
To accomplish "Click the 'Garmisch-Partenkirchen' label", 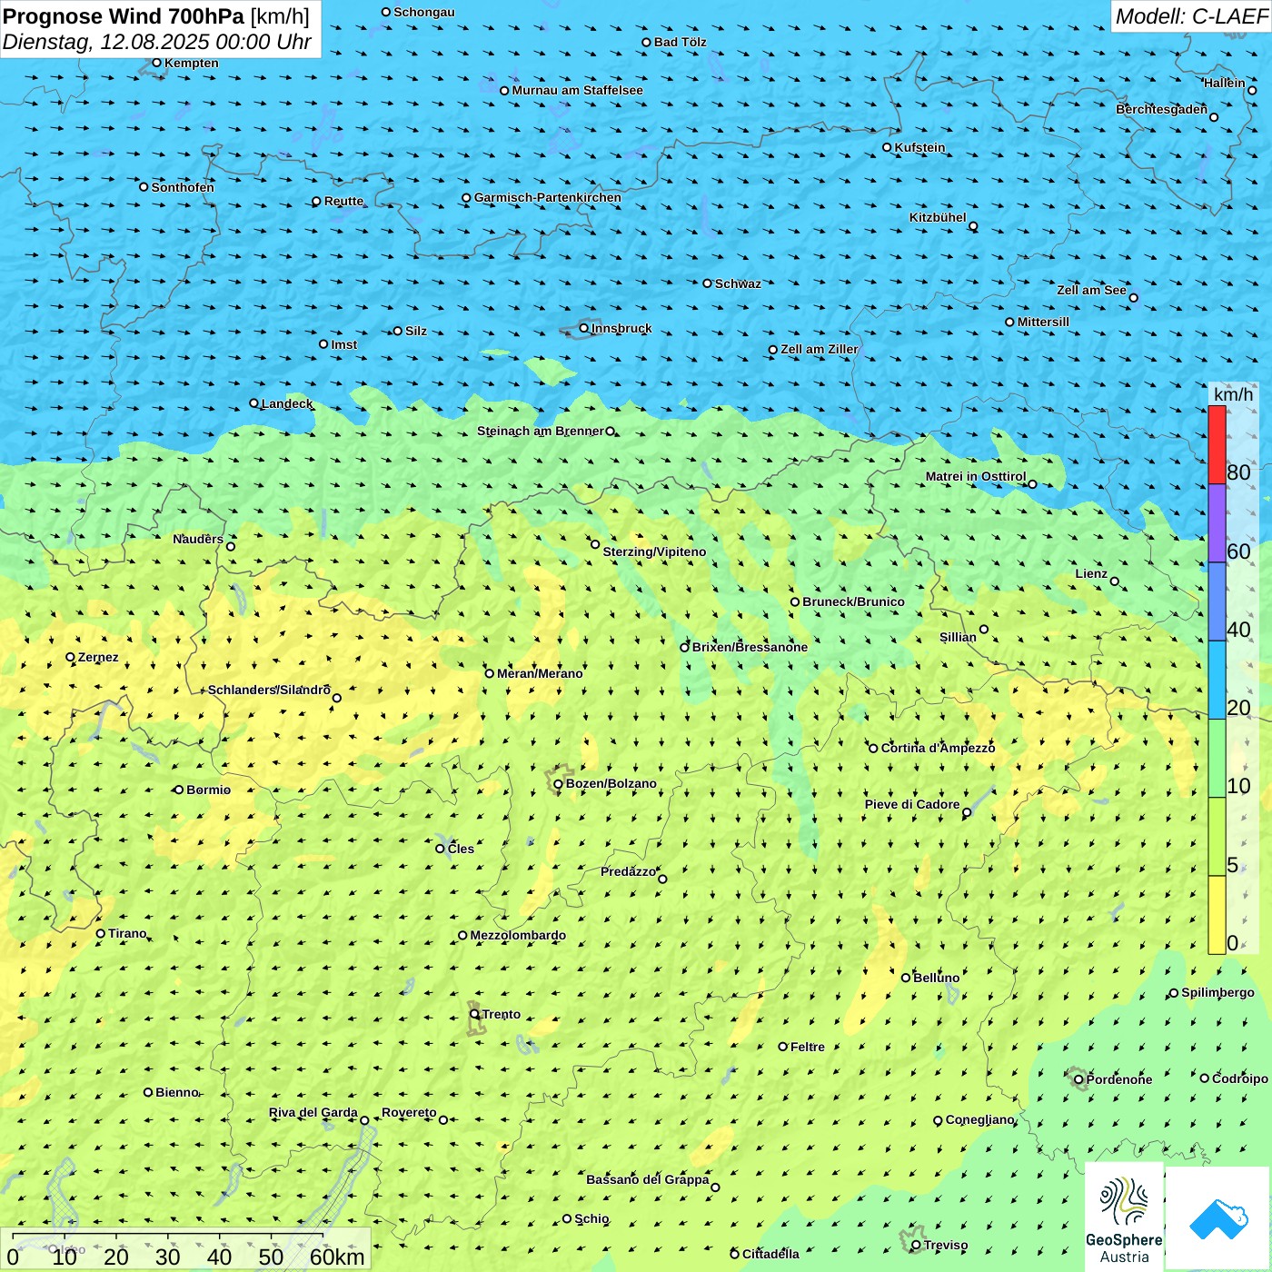I will (x=548, y=197).
